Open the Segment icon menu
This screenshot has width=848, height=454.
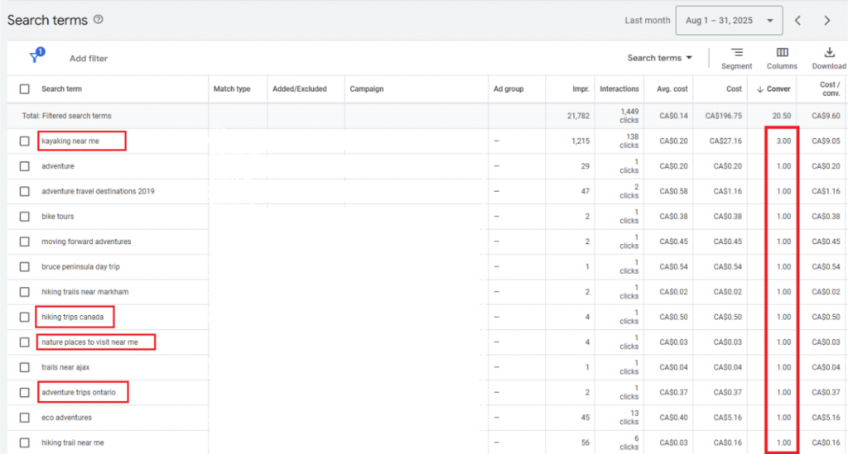pyautogui.click(x=736, y=53)
